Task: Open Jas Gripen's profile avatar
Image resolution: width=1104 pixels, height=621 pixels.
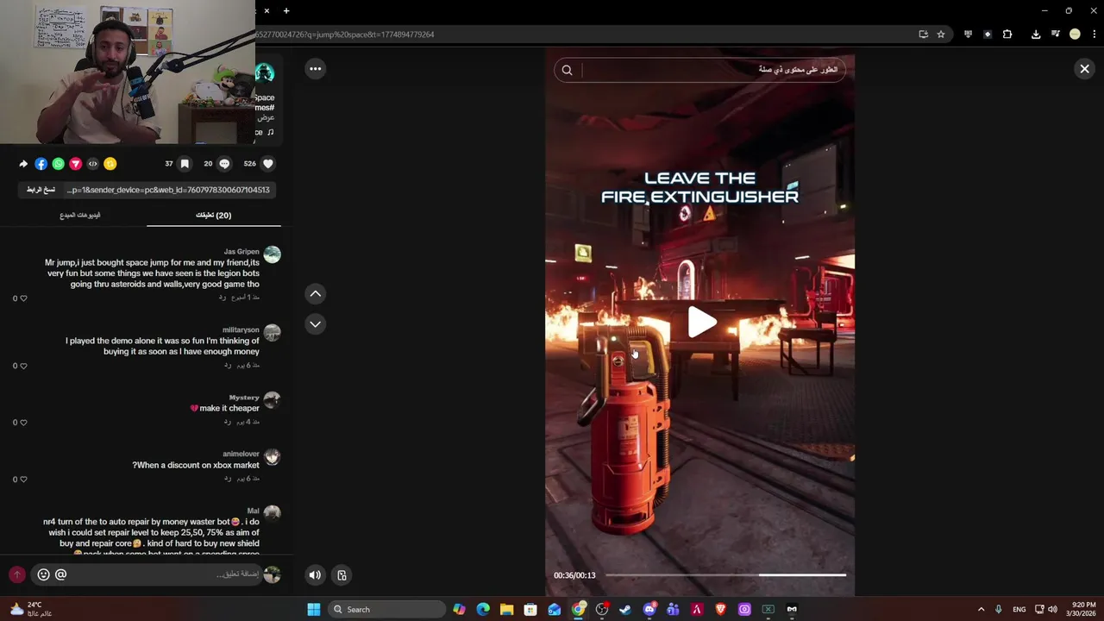Action: coord(272,254)
